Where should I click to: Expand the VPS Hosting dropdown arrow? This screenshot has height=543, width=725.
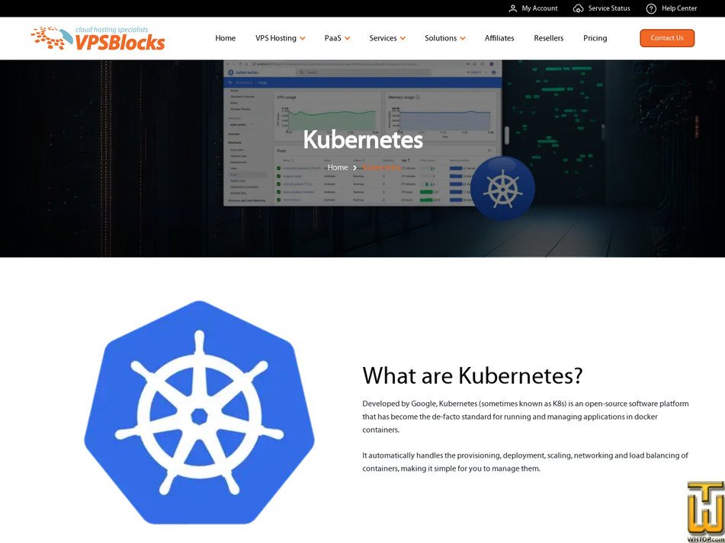pyautogui.click(x=303, y=38)
